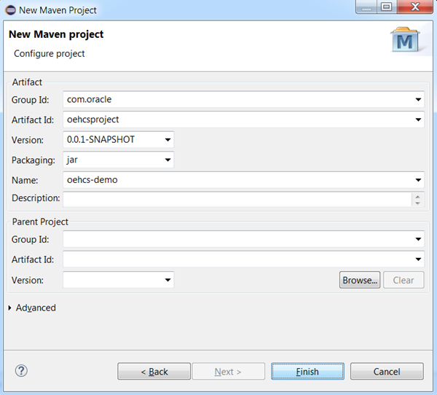
Task: Go back with the < Back button
Action: [x=154, y=371]
